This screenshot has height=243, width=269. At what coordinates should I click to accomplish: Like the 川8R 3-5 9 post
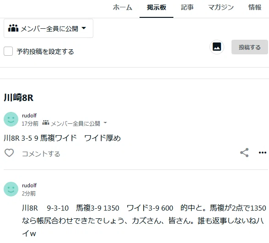click(9, 153)
